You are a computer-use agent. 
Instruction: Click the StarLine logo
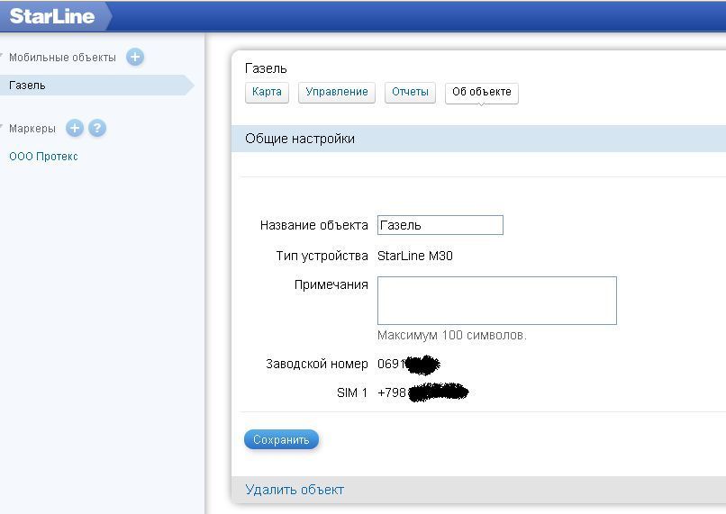click(x=52, y=16)
